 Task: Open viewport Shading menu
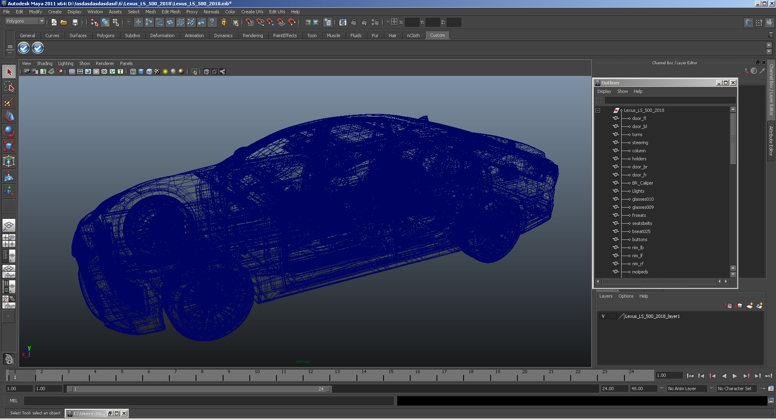click(44, 63)
